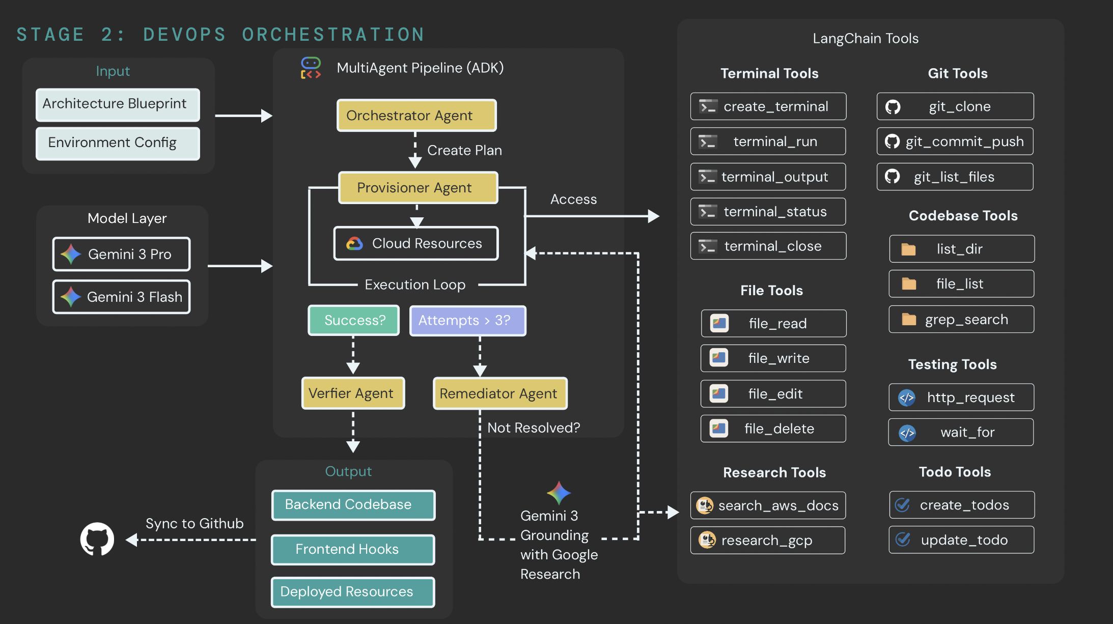This screenshot has height=624, width=1113.
Task: Click the Google Cloud icon in Cloud Resources
Action: click(x=355, y=244)
